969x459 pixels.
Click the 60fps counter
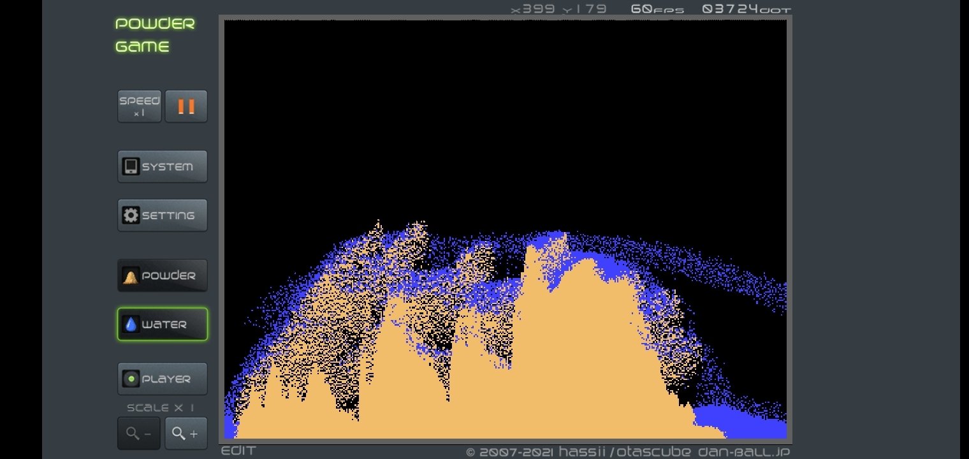[658, 9]
